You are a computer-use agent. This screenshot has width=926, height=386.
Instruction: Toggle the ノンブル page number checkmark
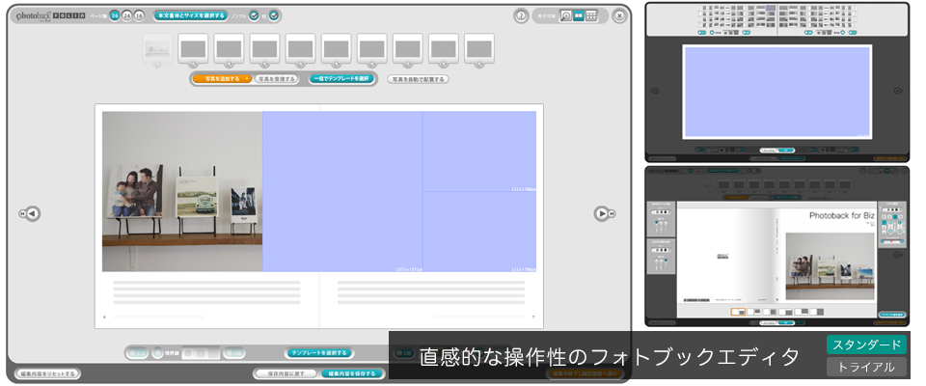click(254, 16)
